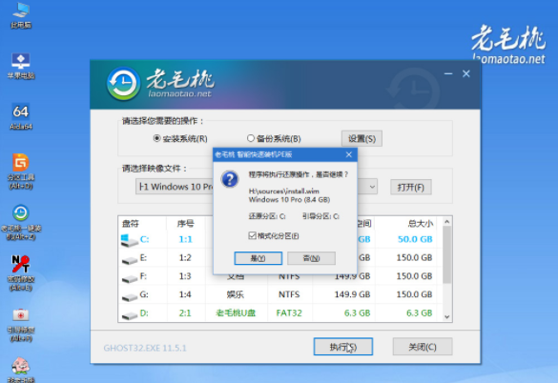Image resolution: width=558 pixels, height=383 pixels.
Task: Click the 150.0 GB cell in E: row
Action: 415,258
